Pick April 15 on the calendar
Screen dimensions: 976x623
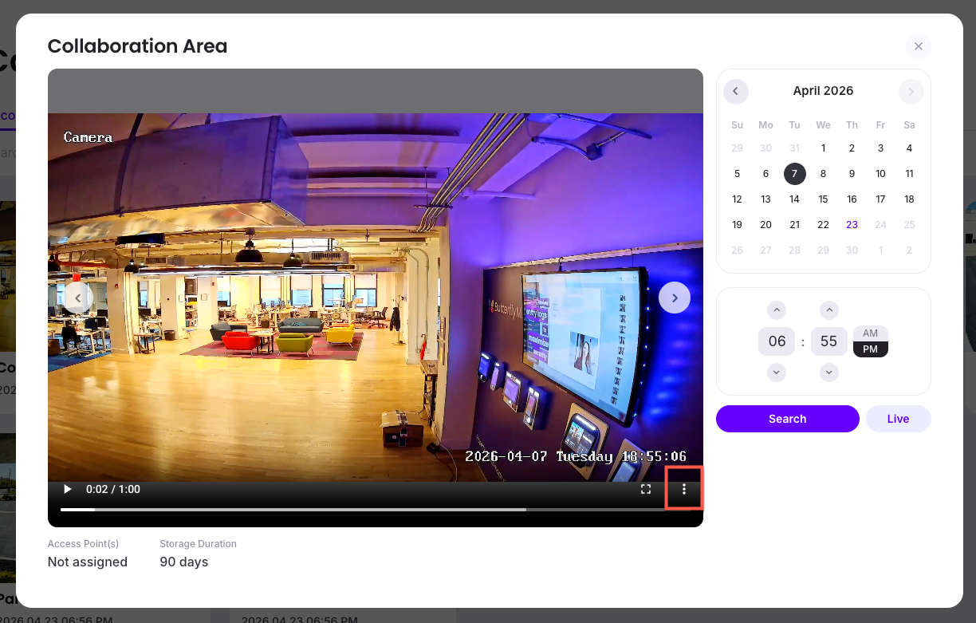(823, 199)
